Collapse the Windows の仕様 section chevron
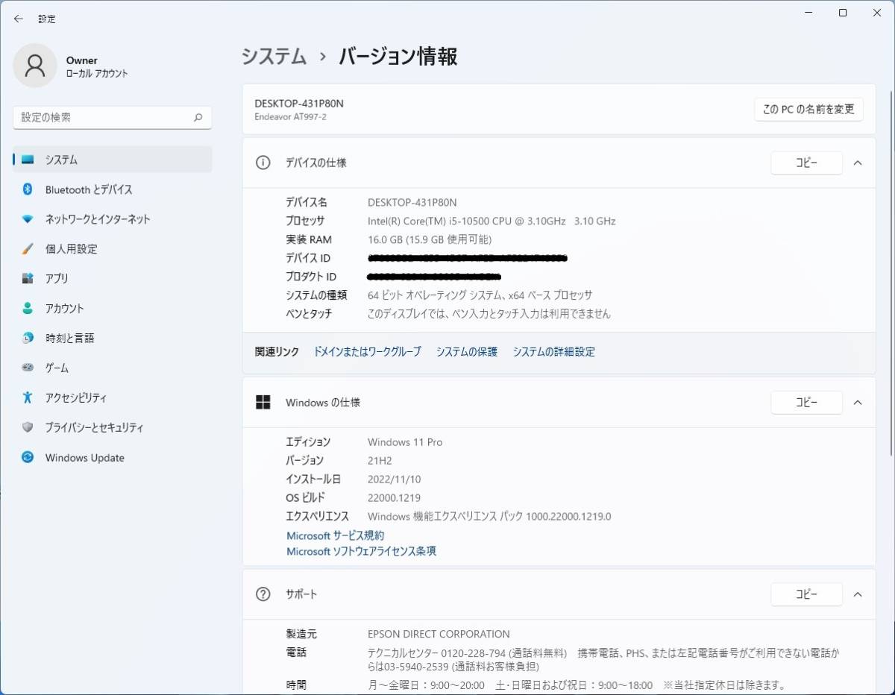895x695 pixels. click(858, 403)
